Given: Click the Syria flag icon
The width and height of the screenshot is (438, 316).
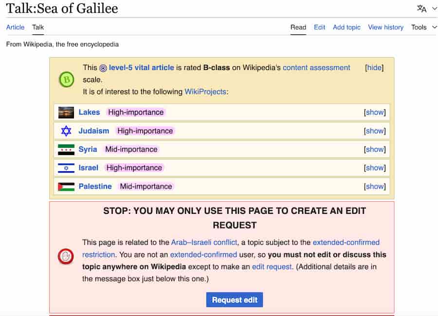Looking at the screenshot, I should 66,150.
